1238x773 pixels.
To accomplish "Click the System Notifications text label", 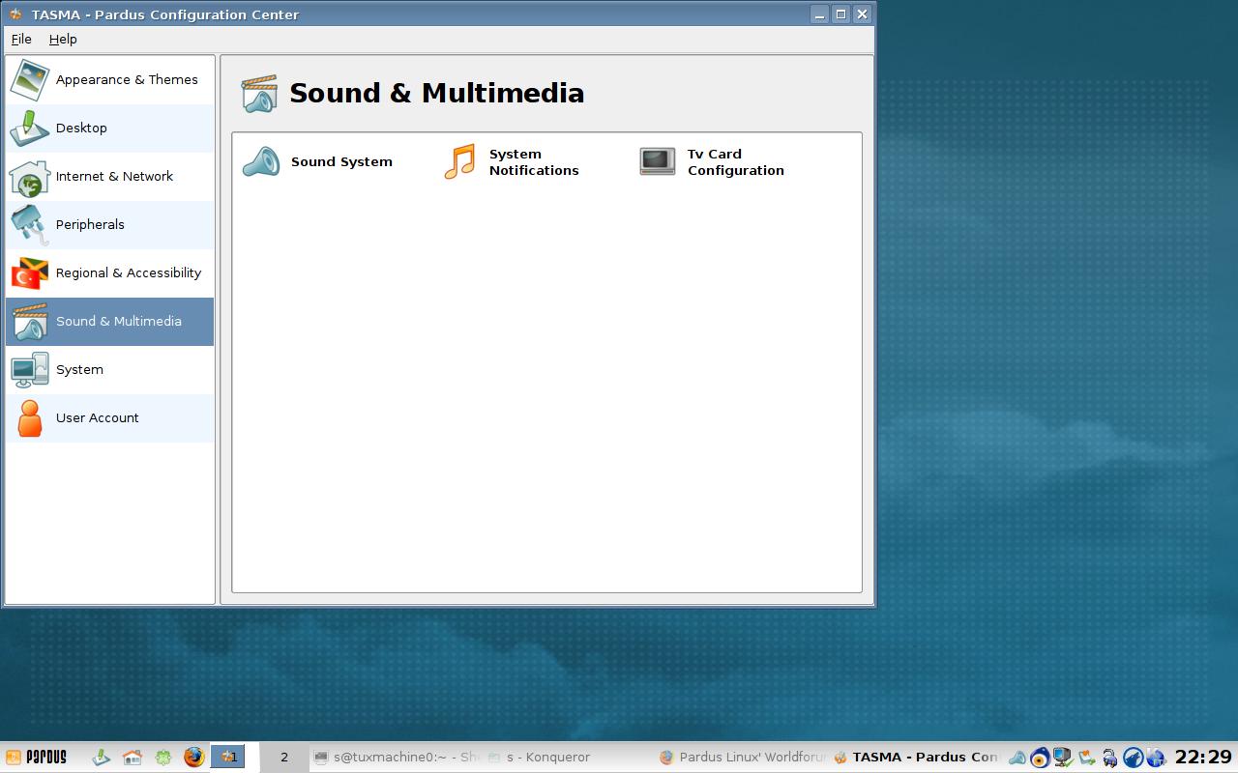I will point(534,162).
